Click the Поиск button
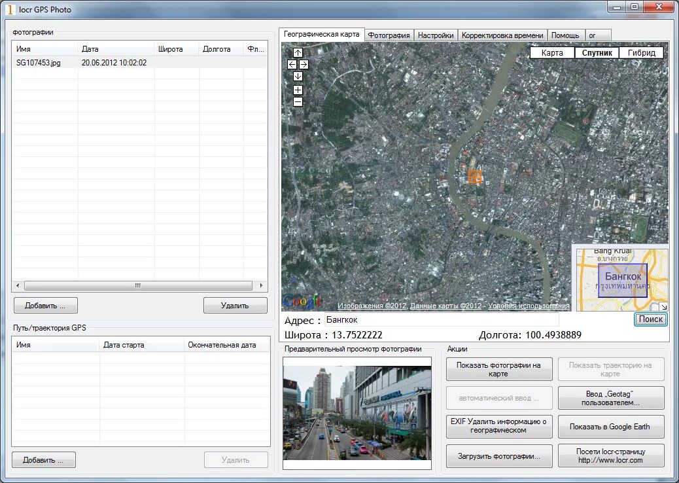 651,319
